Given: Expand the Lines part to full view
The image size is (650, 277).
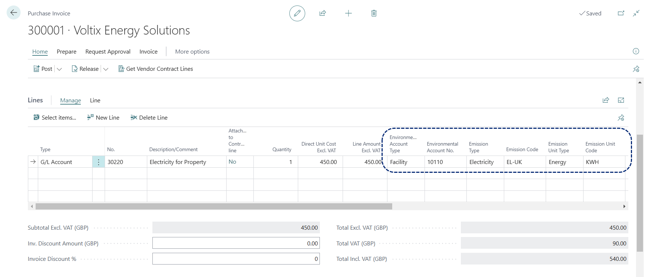Looking at the screenshot, I should 621,100.
